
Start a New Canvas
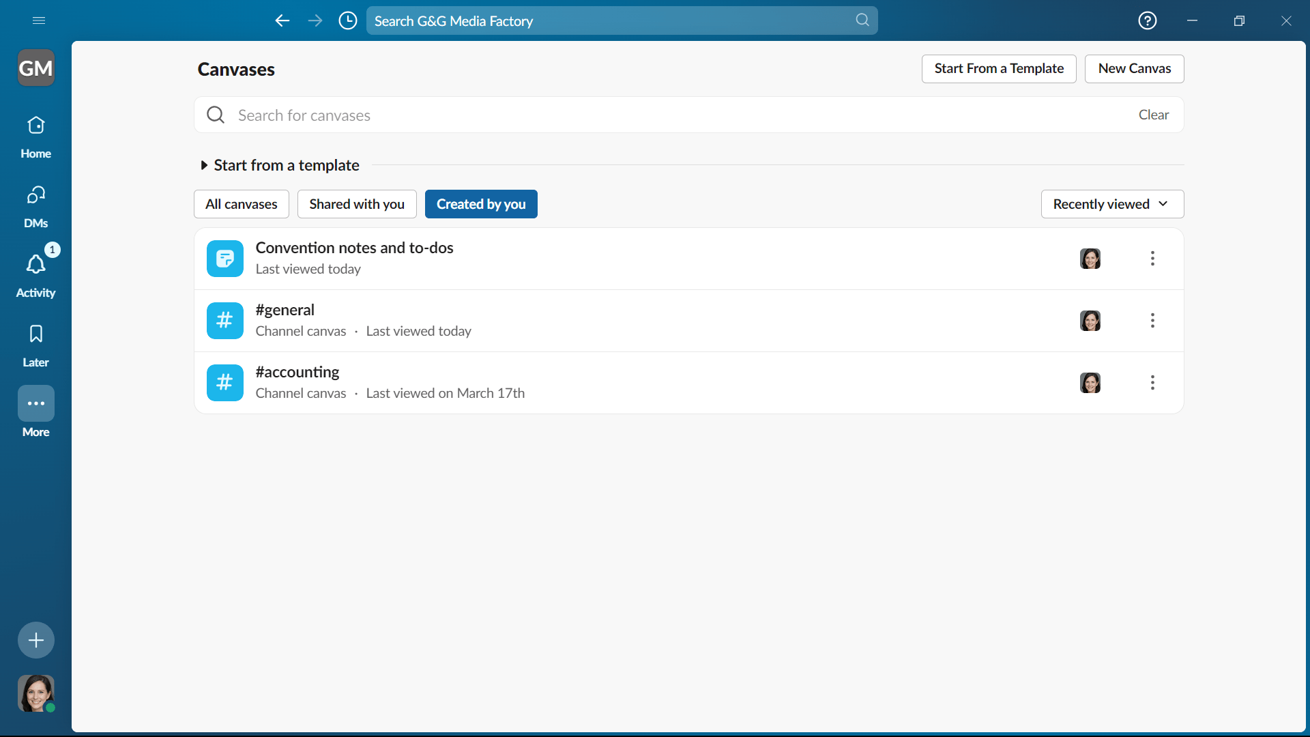pyautogui.click(x=1134, y=68)
